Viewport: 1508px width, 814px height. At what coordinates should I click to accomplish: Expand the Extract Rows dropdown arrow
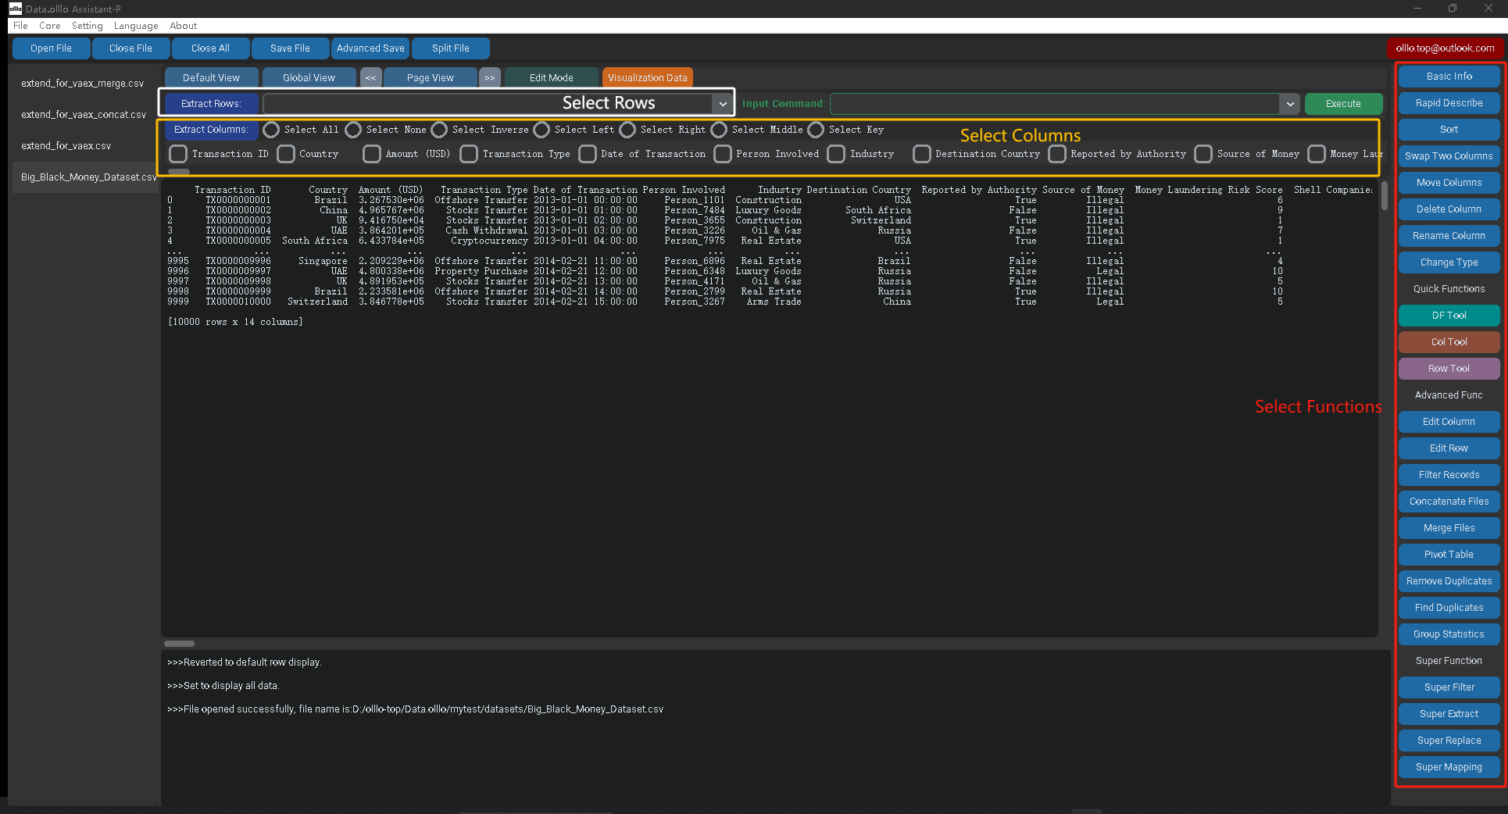(x=723, y=103)
